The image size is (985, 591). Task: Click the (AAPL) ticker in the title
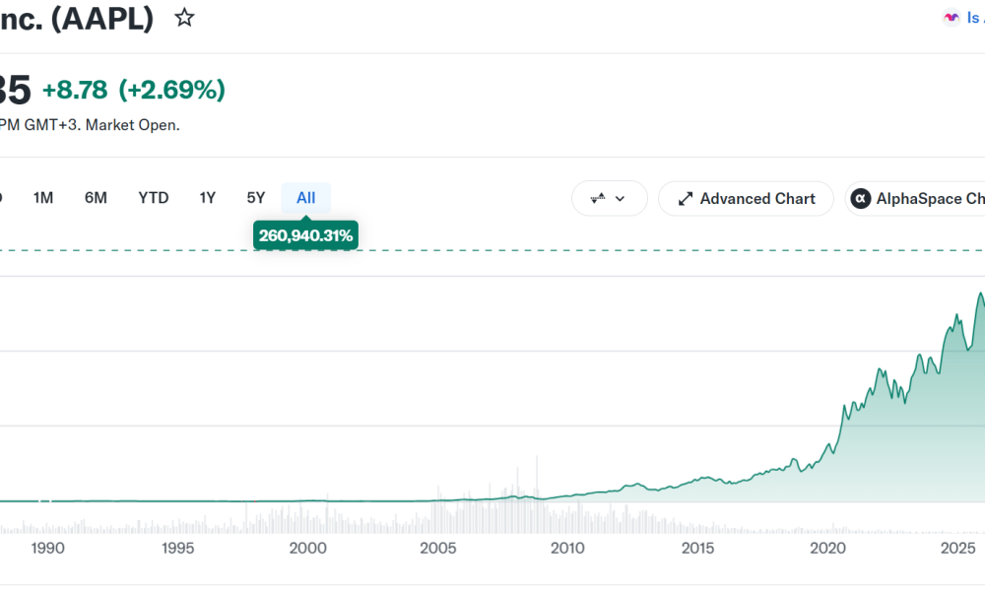(x=102, y=19)
